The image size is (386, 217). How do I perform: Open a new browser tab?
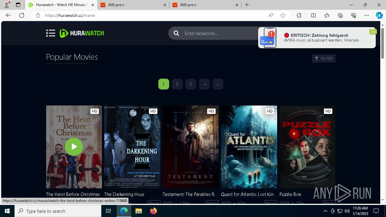pyautogui.click(x=247, y=5)
